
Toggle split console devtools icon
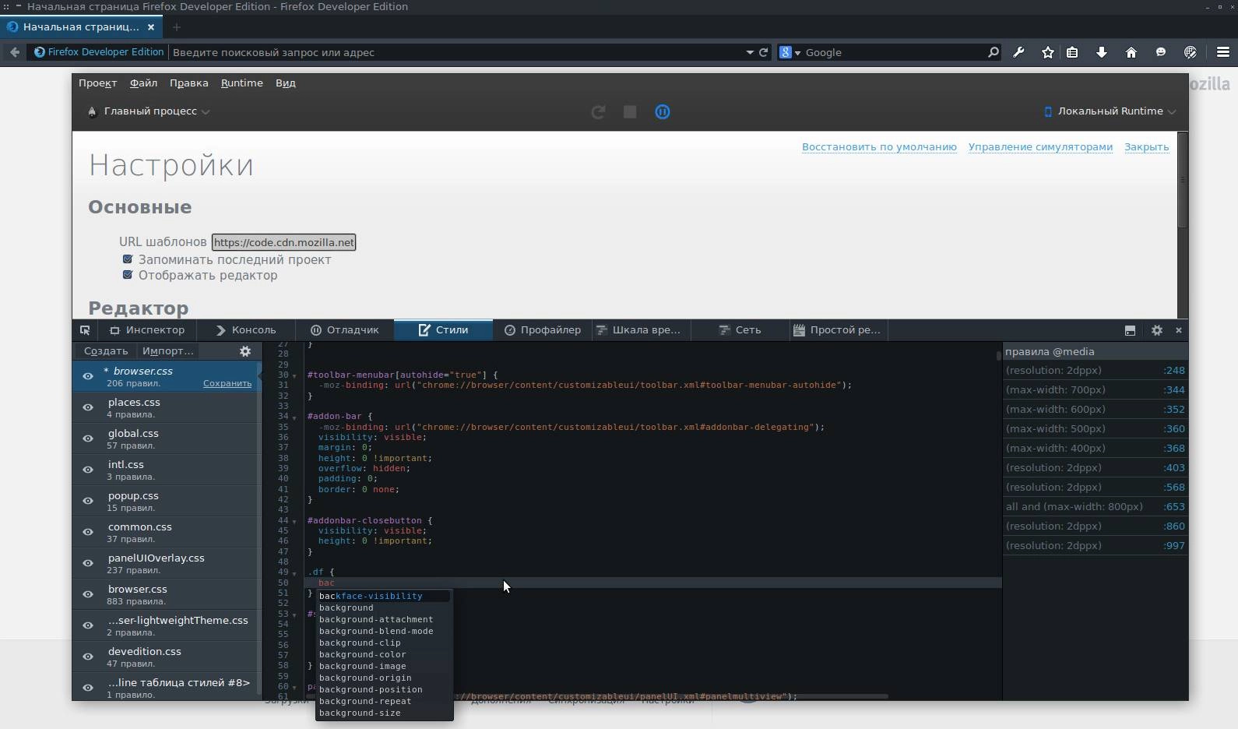click(x=1130, y=330)
